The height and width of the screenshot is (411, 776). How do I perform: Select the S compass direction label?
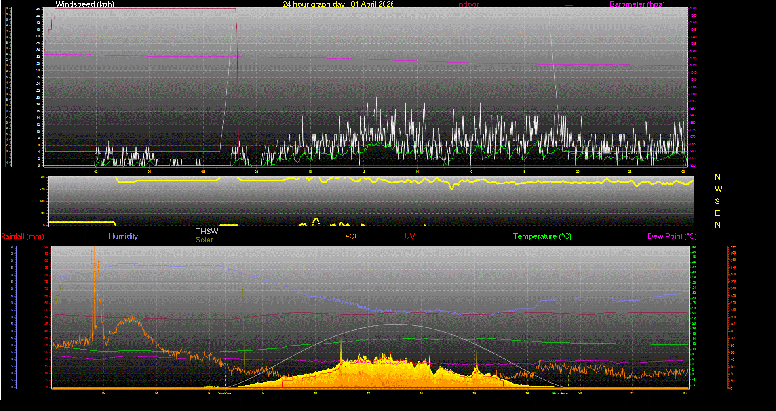tap(718, 201)
